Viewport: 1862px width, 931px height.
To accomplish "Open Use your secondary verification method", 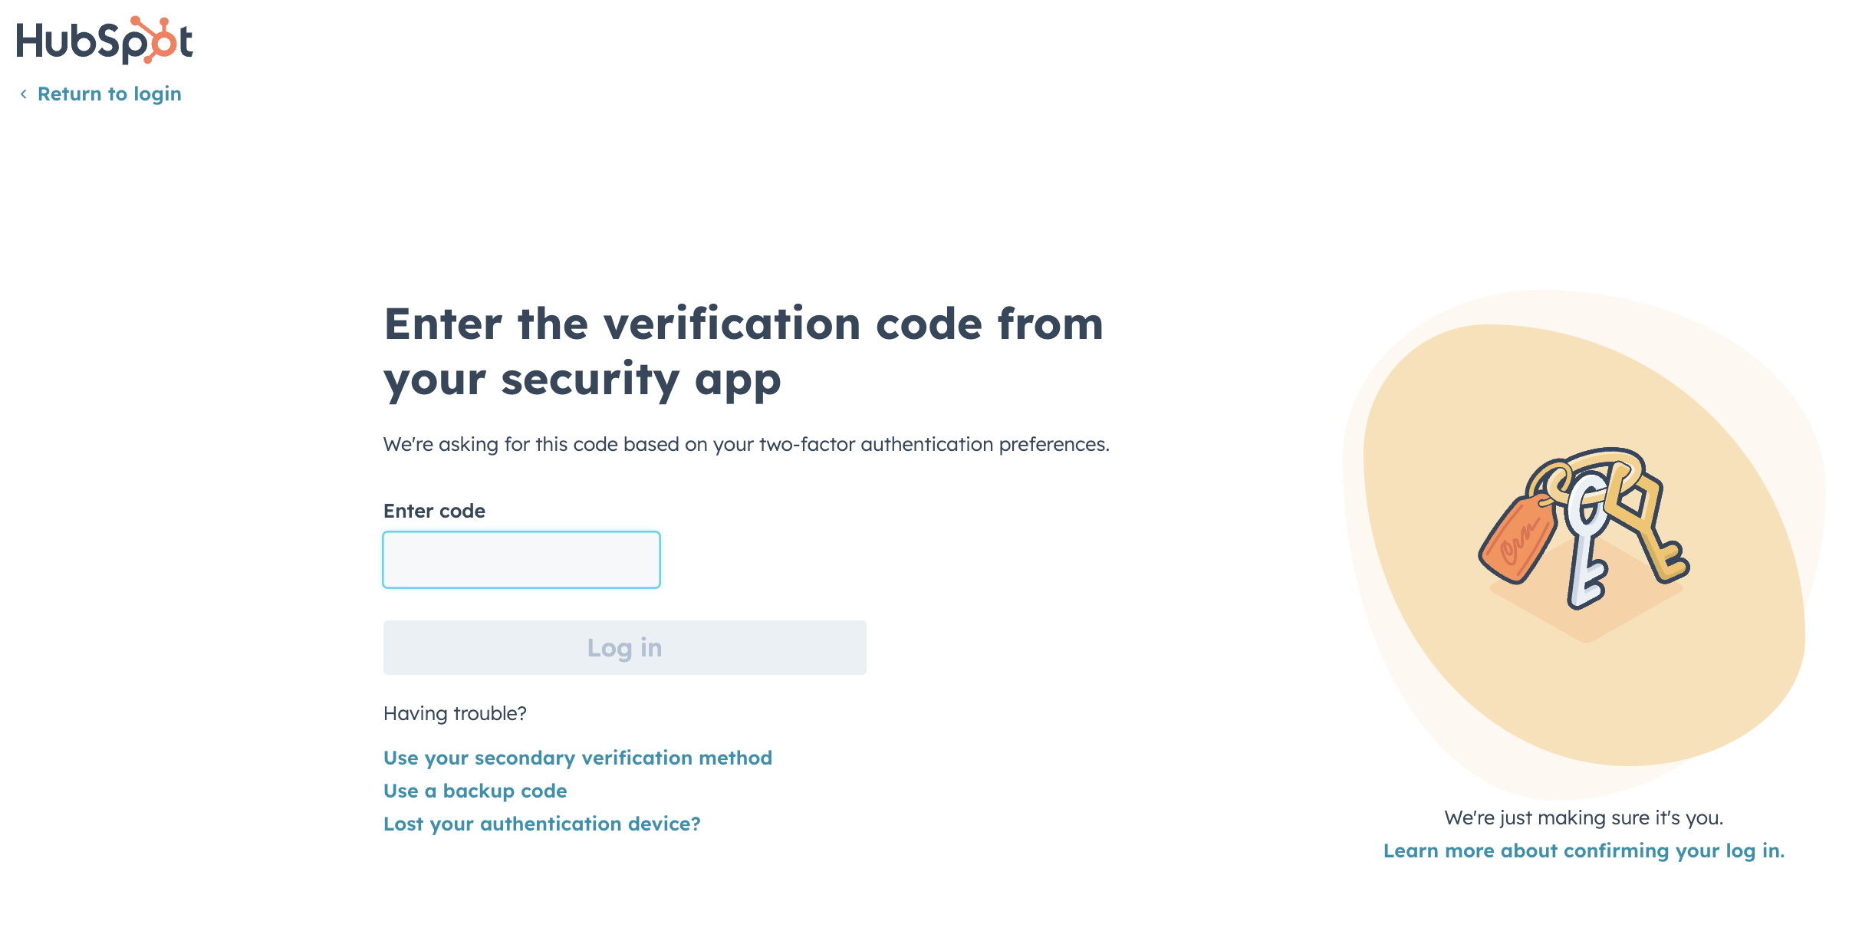I will [x=577, y=758].
